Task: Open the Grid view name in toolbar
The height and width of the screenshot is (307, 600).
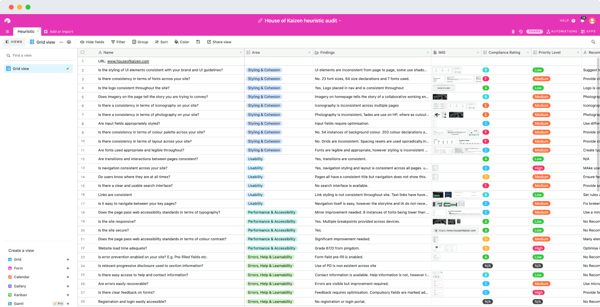Action: coord(42,42)
